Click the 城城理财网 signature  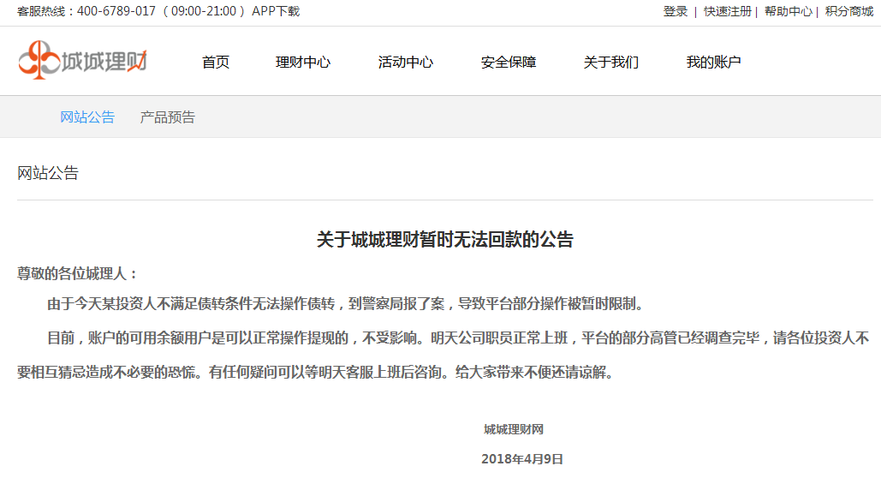tap(514, 430)
